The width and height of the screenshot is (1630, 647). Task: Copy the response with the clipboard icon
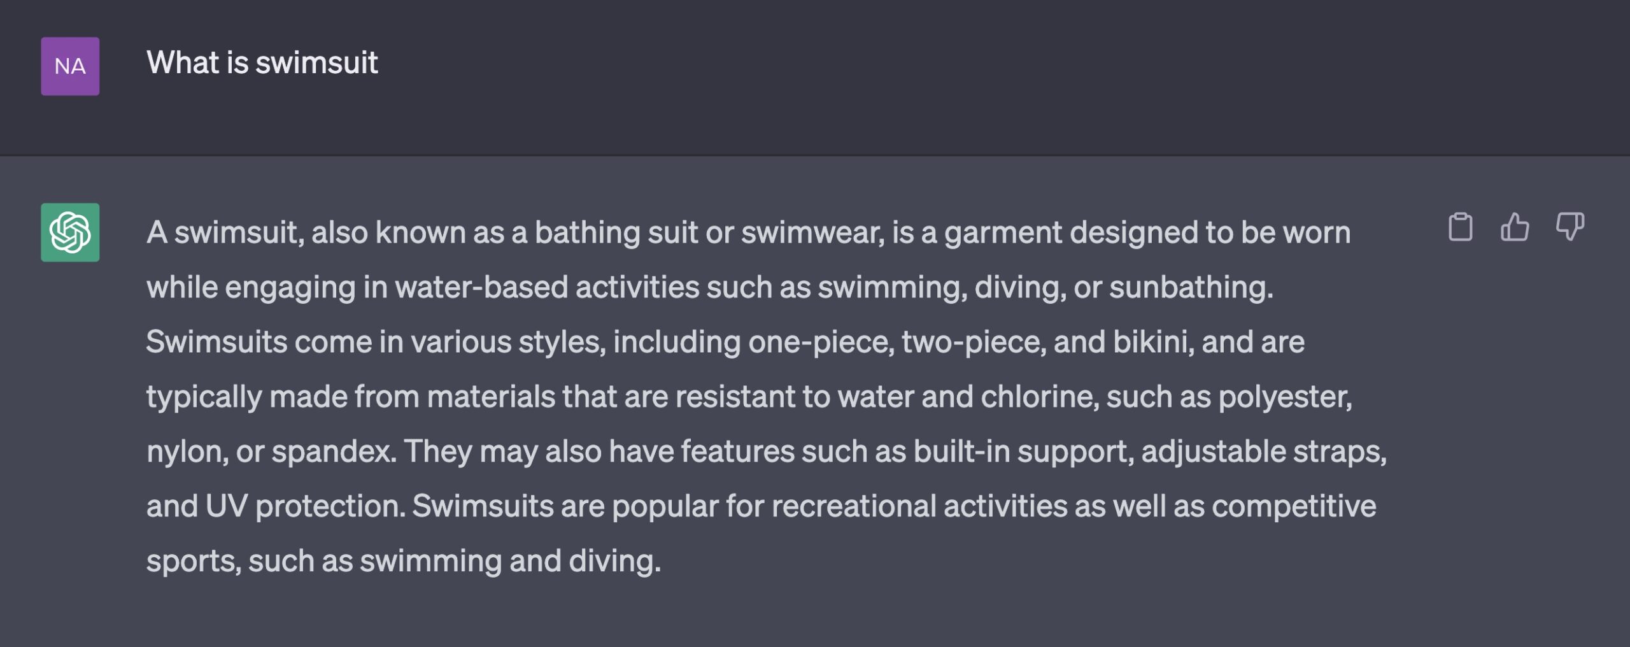tap(1460, 227)
